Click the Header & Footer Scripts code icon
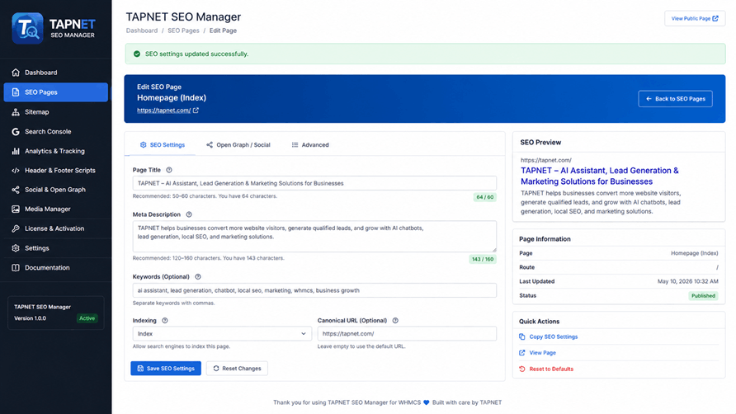This screenshot has width=736, height=414. (16, 171)
